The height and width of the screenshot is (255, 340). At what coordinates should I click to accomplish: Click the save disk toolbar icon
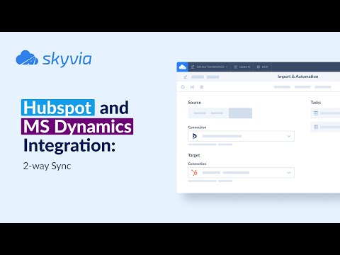click(x=202, y=87)
